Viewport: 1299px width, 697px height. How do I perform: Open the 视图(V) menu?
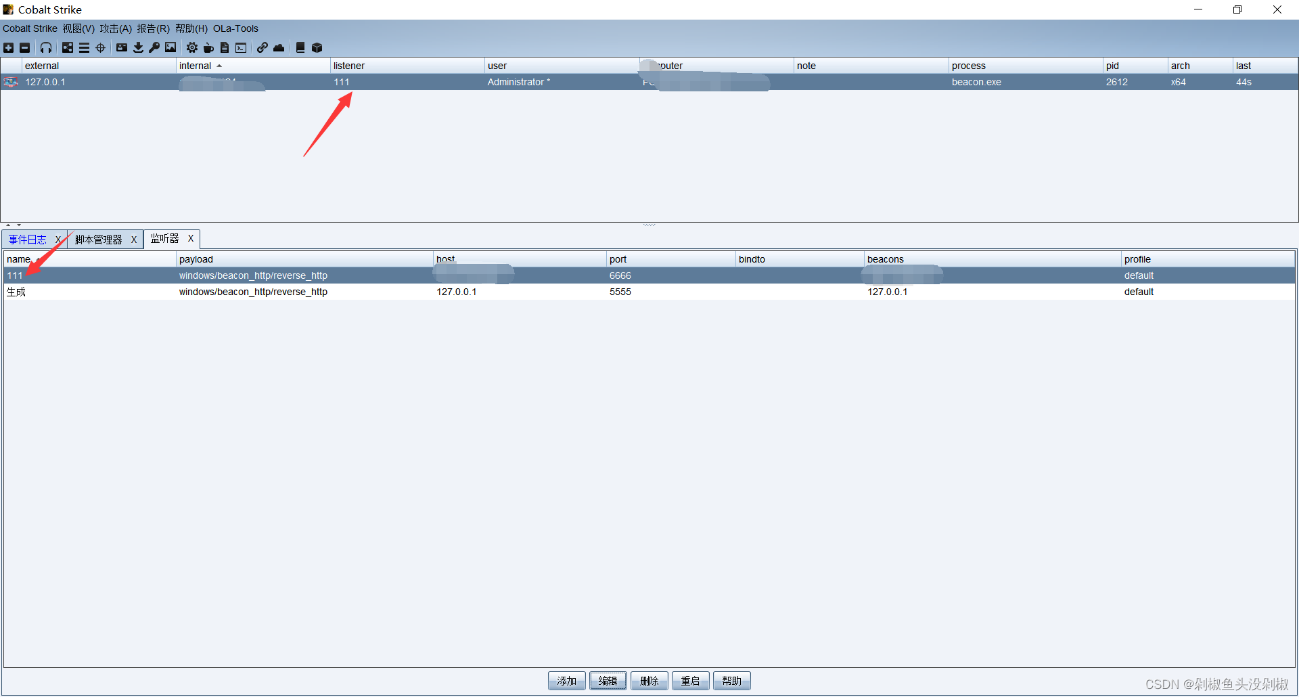pos(78,28)
